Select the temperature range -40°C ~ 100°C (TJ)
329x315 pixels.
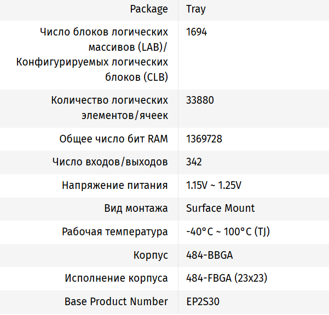click(x=228, y=232)
